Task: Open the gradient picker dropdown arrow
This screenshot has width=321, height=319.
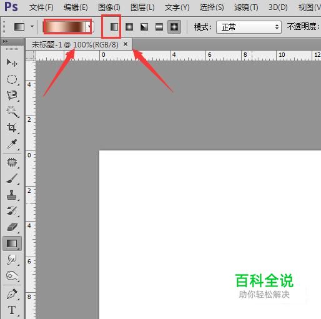Action: (x=89, y=26)
